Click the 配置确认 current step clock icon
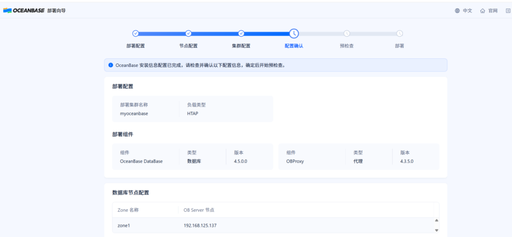Screen dimensions: 512x237 294,33
